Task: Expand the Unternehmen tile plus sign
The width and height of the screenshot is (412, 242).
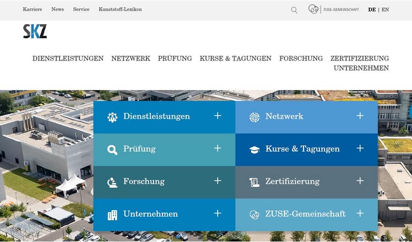Action: 218,213
